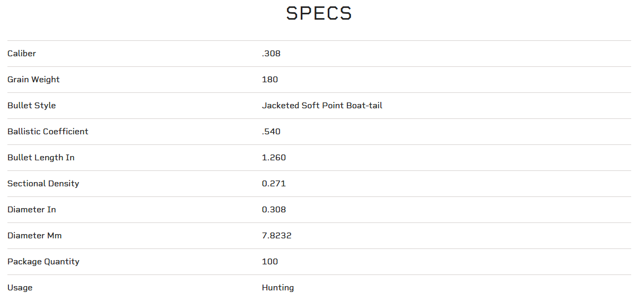Click the 1.260 length value
637x301 pixels.
(x=274, y=158)
